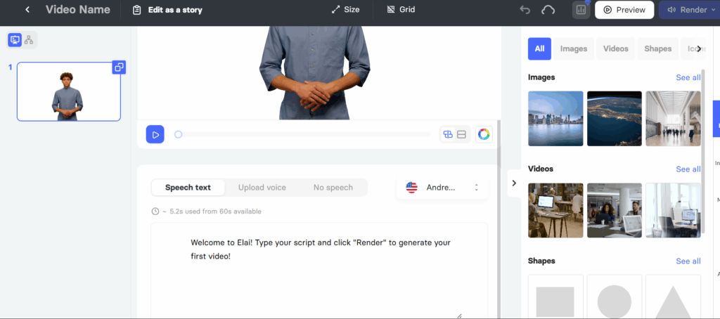Open Edit as a story
The height and width of the screenshot is (319, 720).
click(x=175, y=10)
